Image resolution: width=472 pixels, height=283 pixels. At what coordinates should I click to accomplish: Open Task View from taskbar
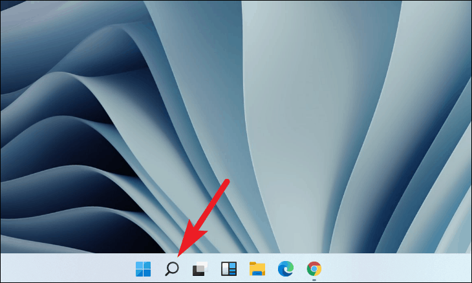coord(200,269)
